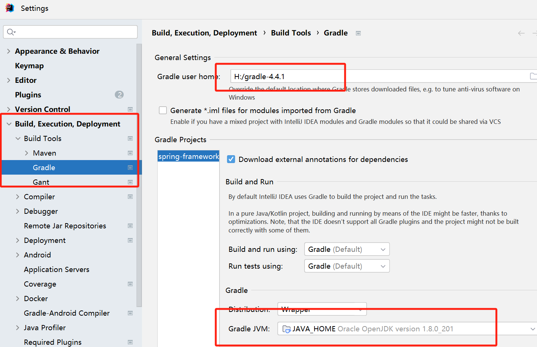Click project-level marker icon beside Build Tools

coord(130,138)
